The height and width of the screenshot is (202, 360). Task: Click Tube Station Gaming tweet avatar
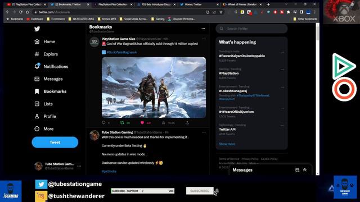click(x=94, y=135)
